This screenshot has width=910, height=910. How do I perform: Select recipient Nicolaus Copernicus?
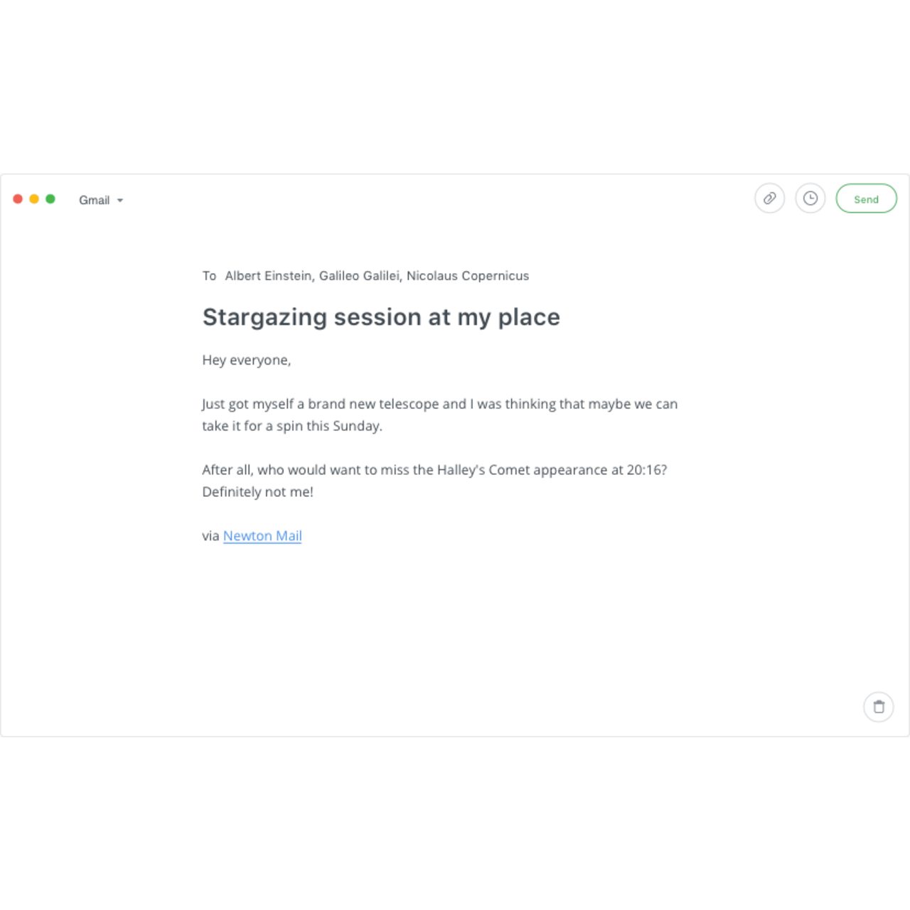(x=468, y=276)
